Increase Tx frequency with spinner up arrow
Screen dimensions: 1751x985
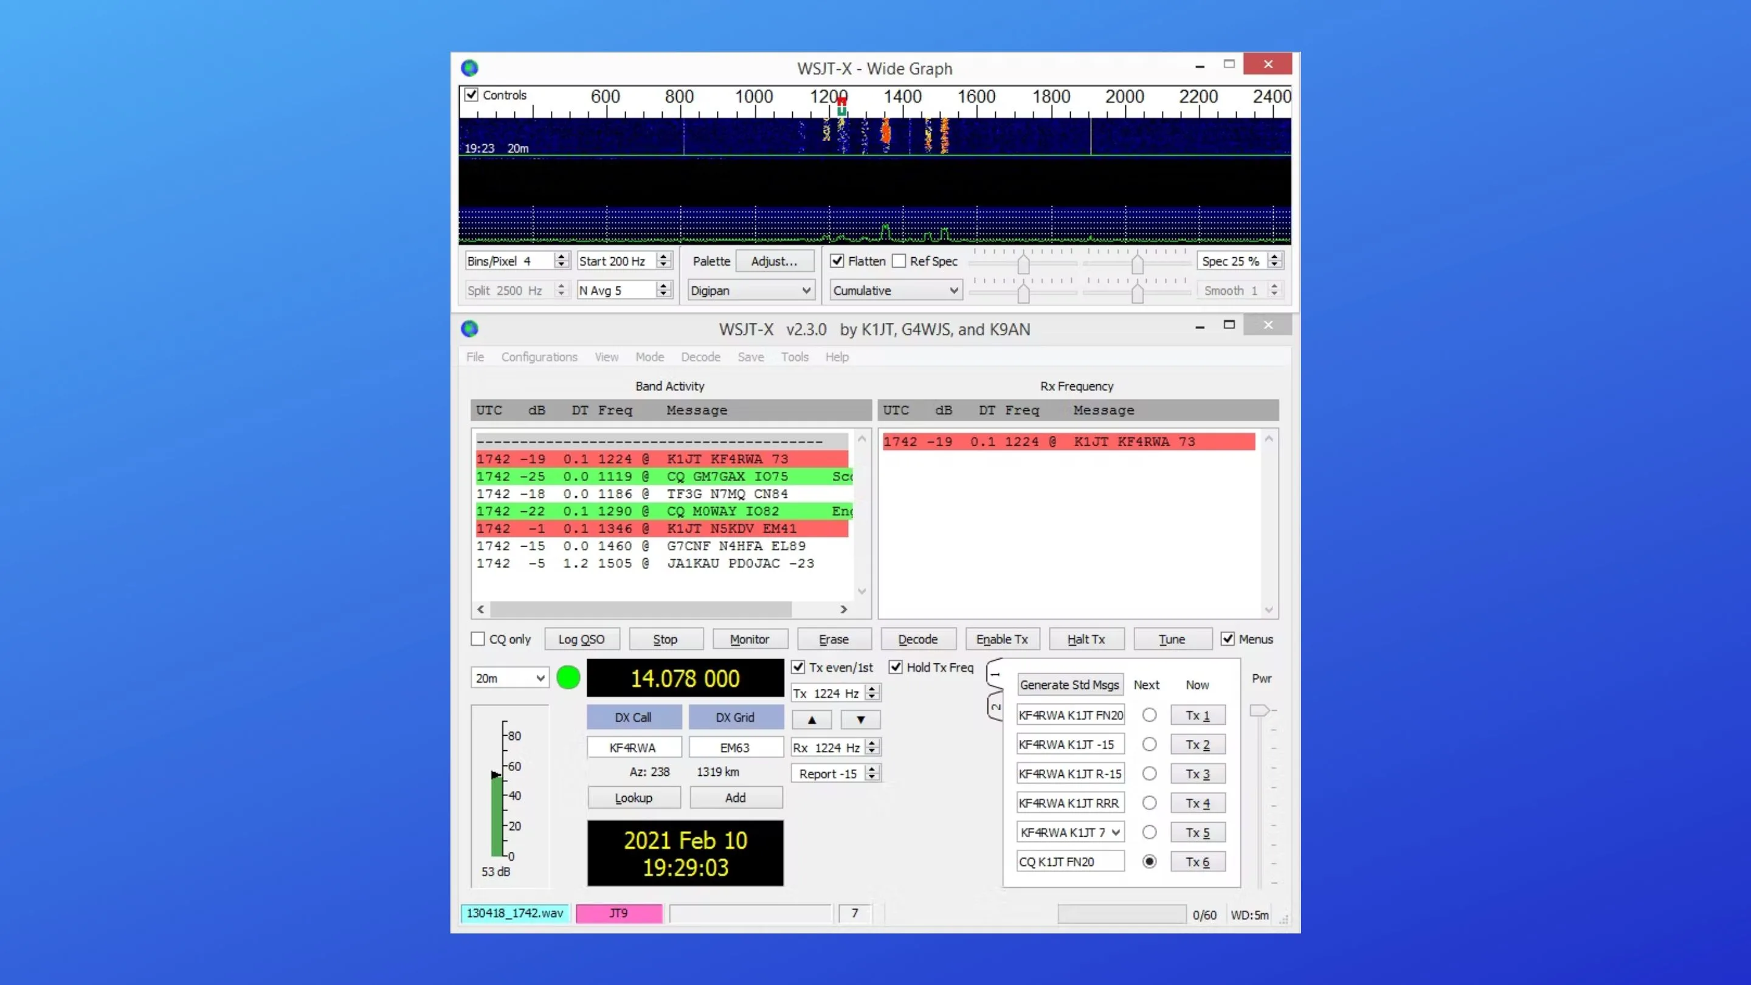coord(872,689)
